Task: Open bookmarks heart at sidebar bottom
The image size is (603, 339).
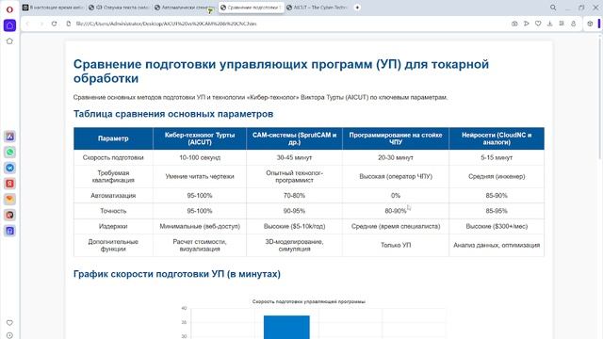Action: [x=9, y=323]
